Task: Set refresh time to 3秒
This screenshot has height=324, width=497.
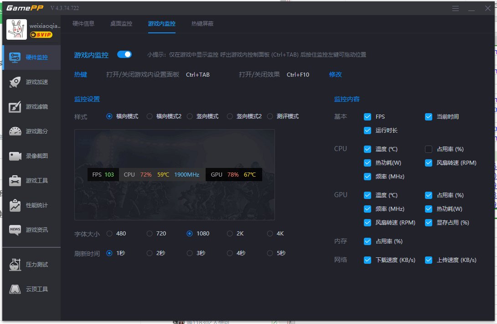Action: pyautogui.click(x=190, y=252)
